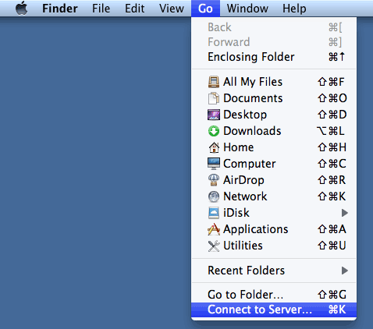The height and width of the screenshot is (329, 373).
Task: Choose the Computer label
Action: [250, 164]
